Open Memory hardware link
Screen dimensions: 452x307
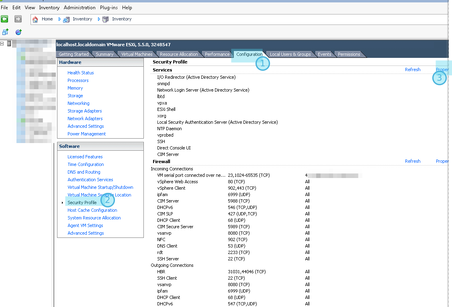75,88
